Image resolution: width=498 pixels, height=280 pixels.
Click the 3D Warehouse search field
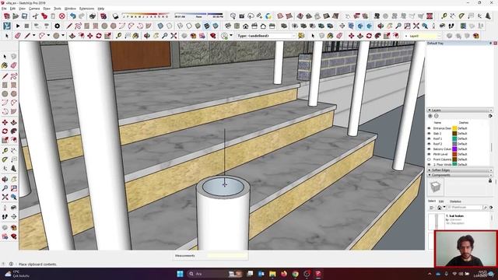(x=465, y=208)
